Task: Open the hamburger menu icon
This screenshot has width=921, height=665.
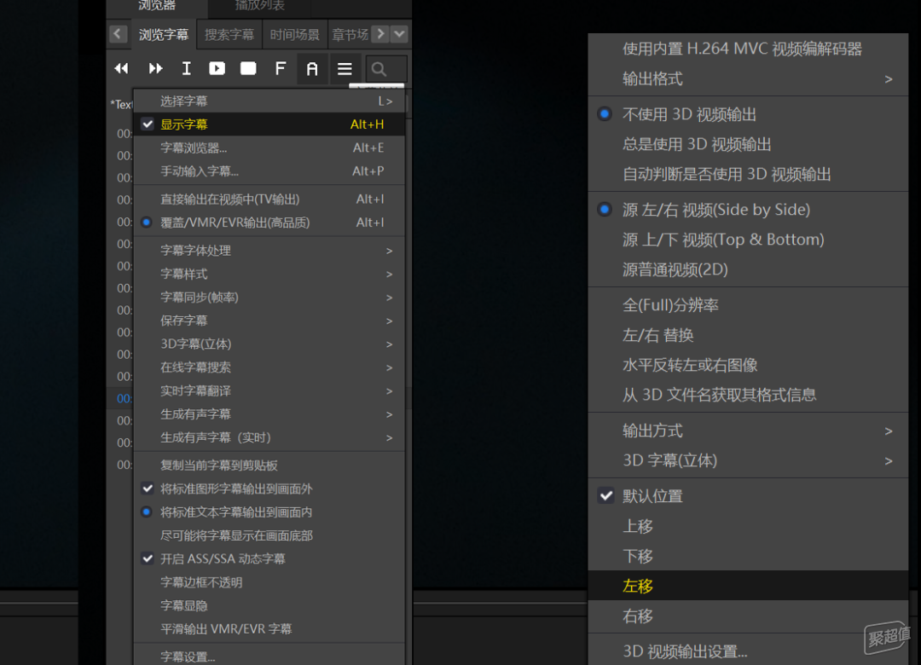Action: tap(345, 69)
